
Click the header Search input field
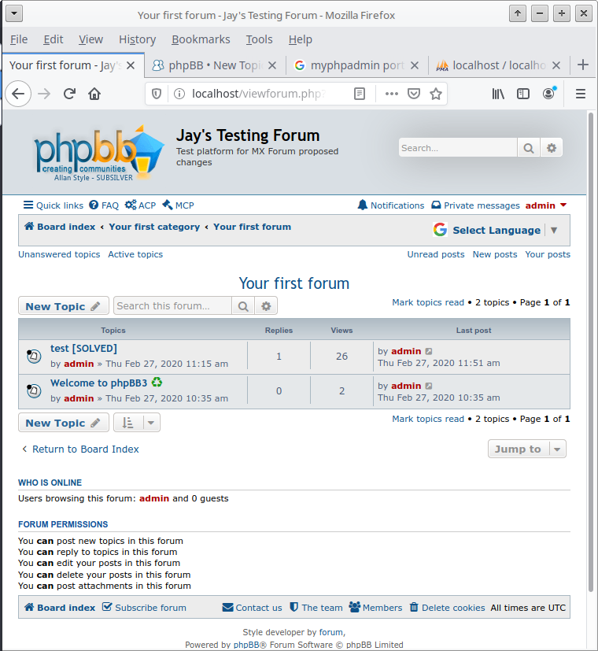(458, 148)
